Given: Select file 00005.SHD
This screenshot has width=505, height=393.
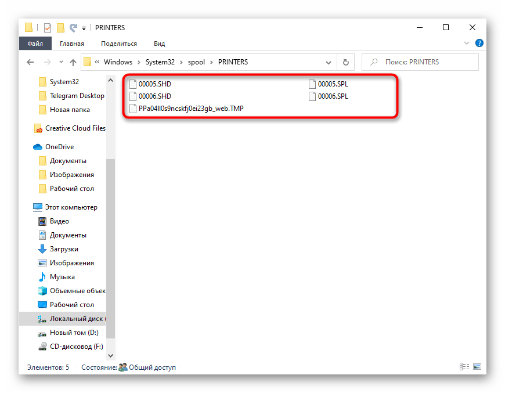Looking at the screenshot, I should (x=154, y=84).
